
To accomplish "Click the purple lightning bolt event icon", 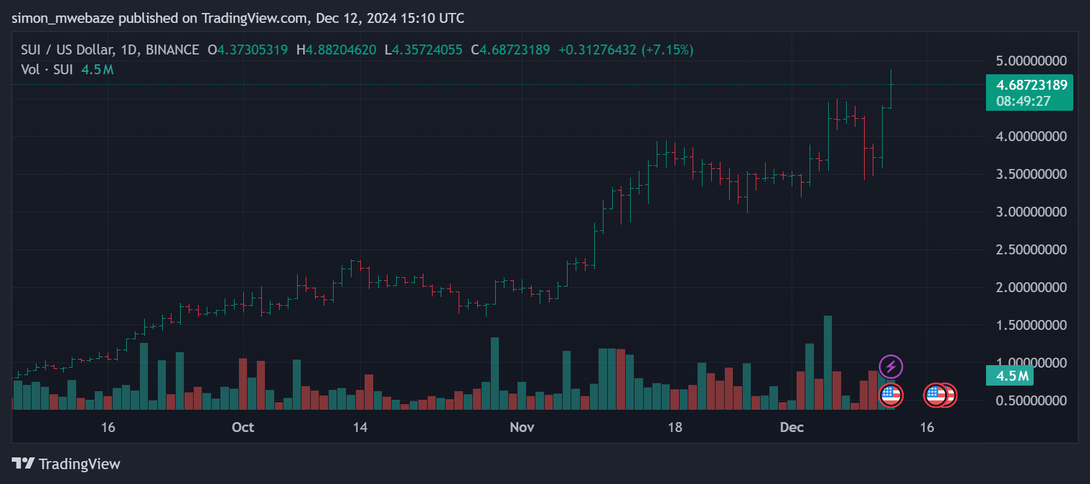I will (891, 366).
